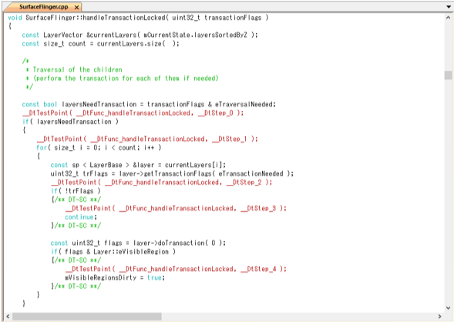
Task: Click the horizontal scrollbar left arrow
Action: coord(8,316)
